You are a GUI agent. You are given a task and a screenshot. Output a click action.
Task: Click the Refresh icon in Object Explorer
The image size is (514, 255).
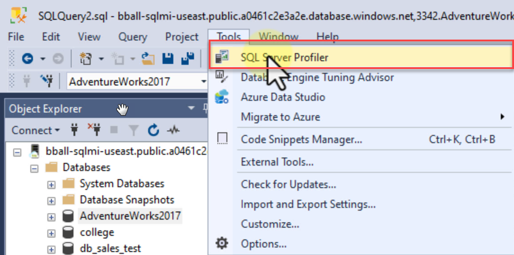(x=154, y=130)
